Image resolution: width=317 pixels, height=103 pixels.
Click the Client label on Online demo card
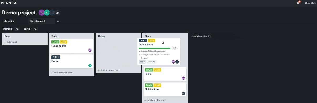click(152, 41)
